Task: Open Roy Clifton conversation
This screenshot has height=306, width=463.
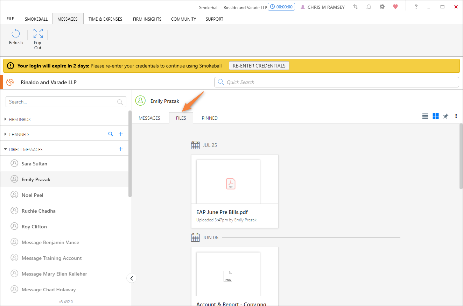Action: click(x=64, y=227)
